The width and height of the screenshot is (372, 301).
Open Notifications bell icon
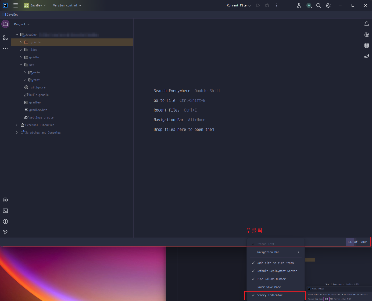coord(366,24)
